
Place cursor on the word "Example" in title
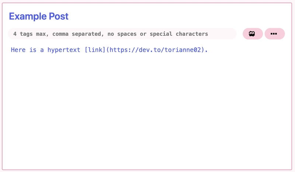click(x=28, y=16)
